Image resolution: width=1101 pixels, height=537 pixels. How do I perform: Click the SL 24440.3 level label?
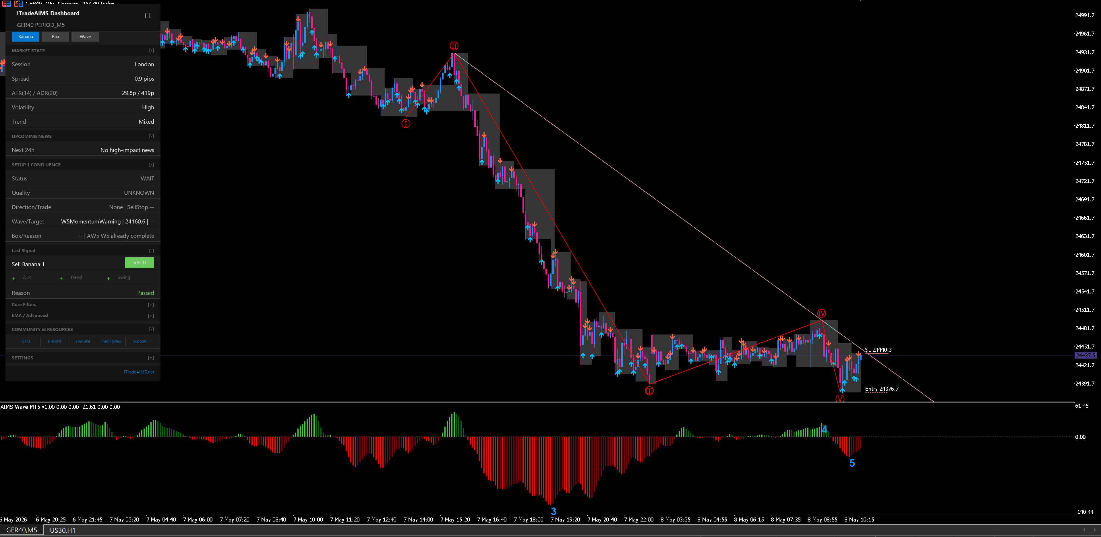point(878,350)
